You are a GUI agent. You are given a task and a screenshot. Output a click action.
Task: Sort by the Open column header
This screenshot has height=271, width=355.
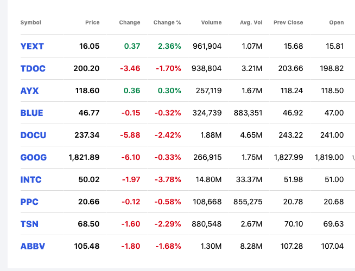coord(336,23)
